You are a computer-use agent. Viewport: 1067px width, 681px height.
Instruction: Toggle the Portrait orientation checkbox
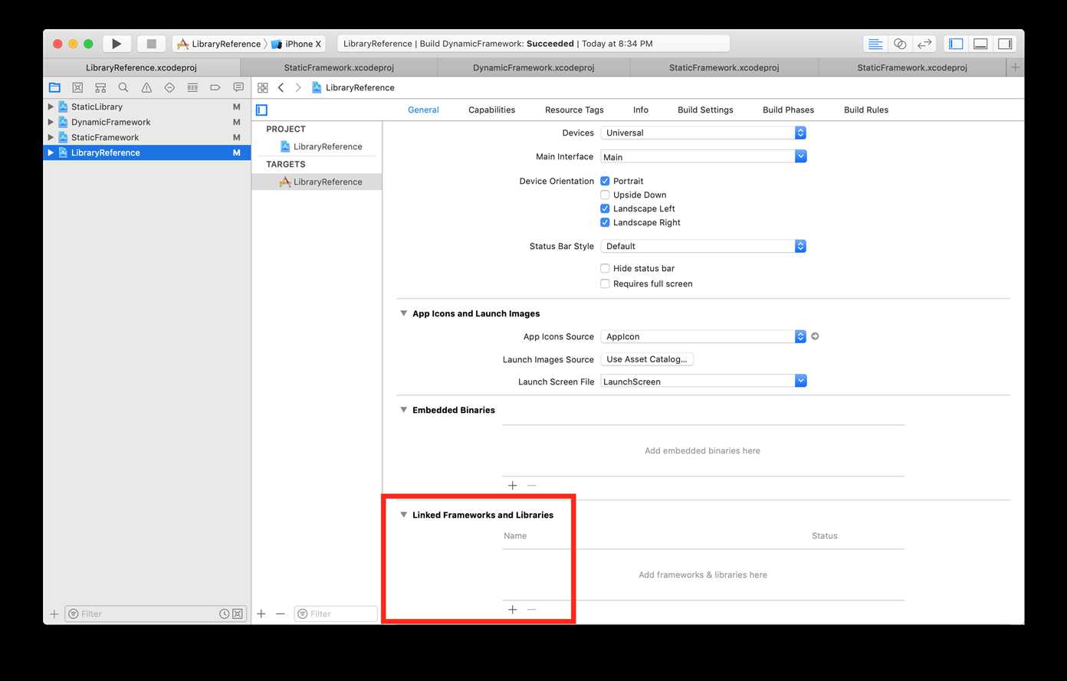pos(605,181)
